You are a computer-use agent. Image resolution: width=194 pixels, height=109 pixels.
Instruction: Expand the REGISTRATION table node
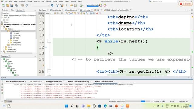(6, 45)
